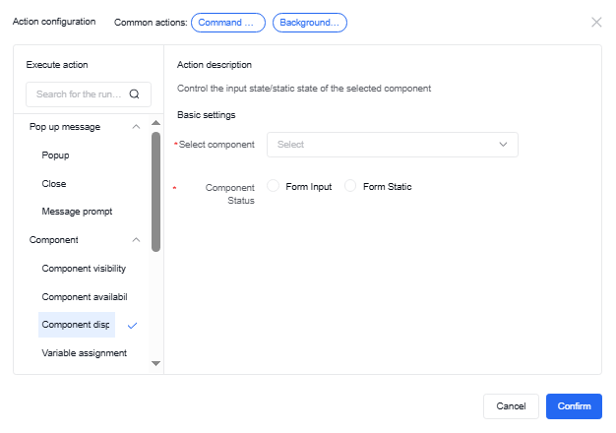Select Component availability action
The height and width of the screenshot is (433, 616).
(85, 297)
